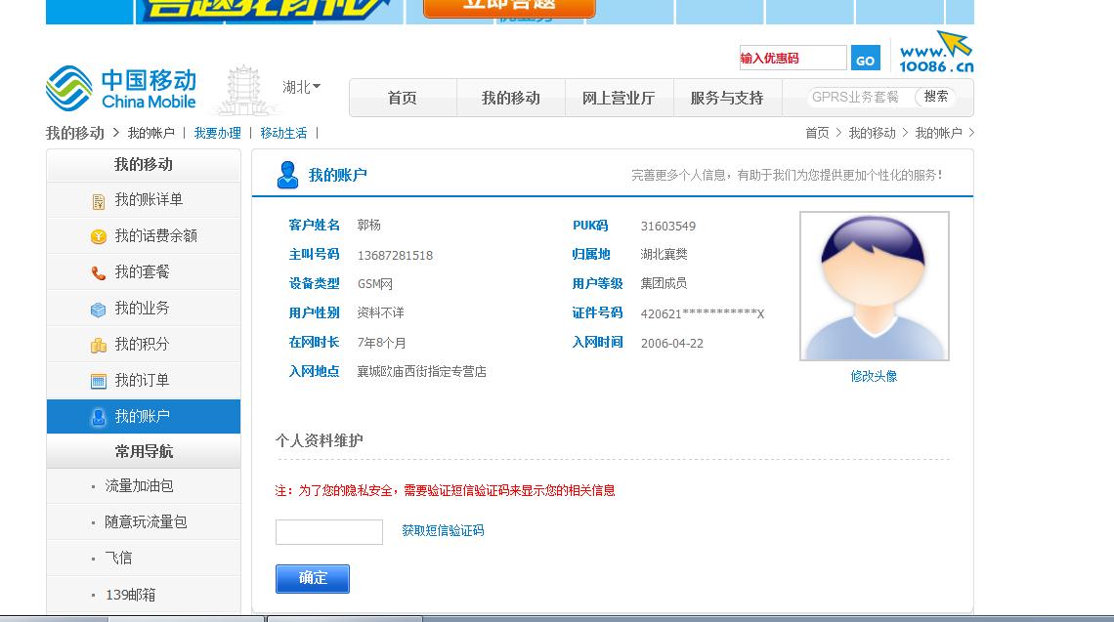1114x622 pixels.
Task: Click the blue 确定 button
Action: coord(313,579)
